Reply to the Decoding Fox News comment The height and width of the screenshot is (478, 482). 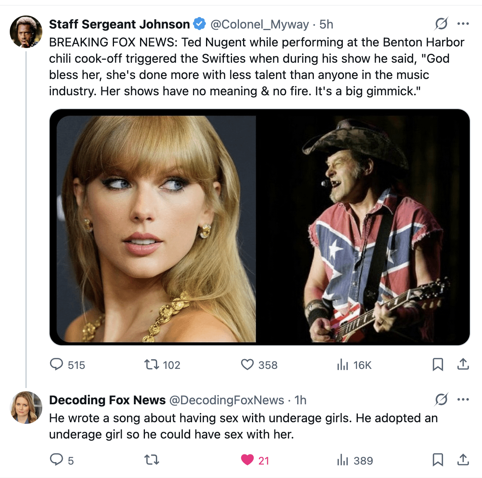pyautogui.click(x=57, y=460)
